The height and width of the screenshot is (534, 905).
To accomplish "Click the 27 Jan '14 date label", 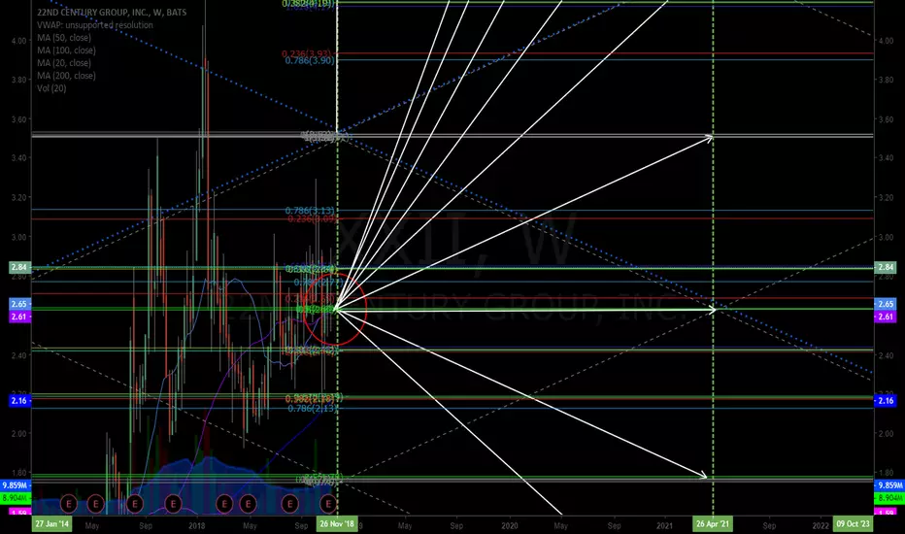I will point(51,524).
